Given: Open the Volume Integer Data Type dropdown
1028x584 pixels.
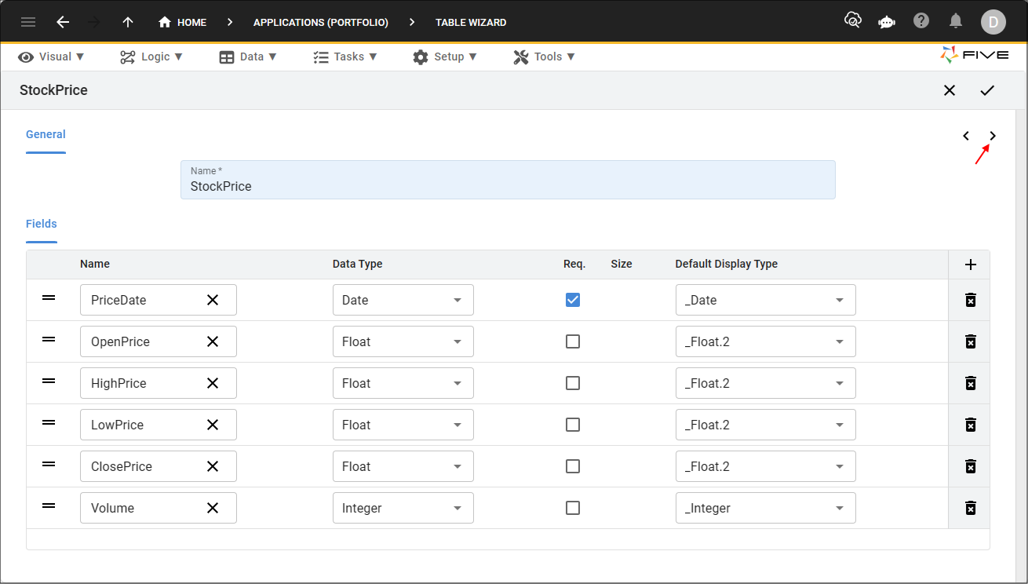Looking at the screenshot, I should (403, 508).
